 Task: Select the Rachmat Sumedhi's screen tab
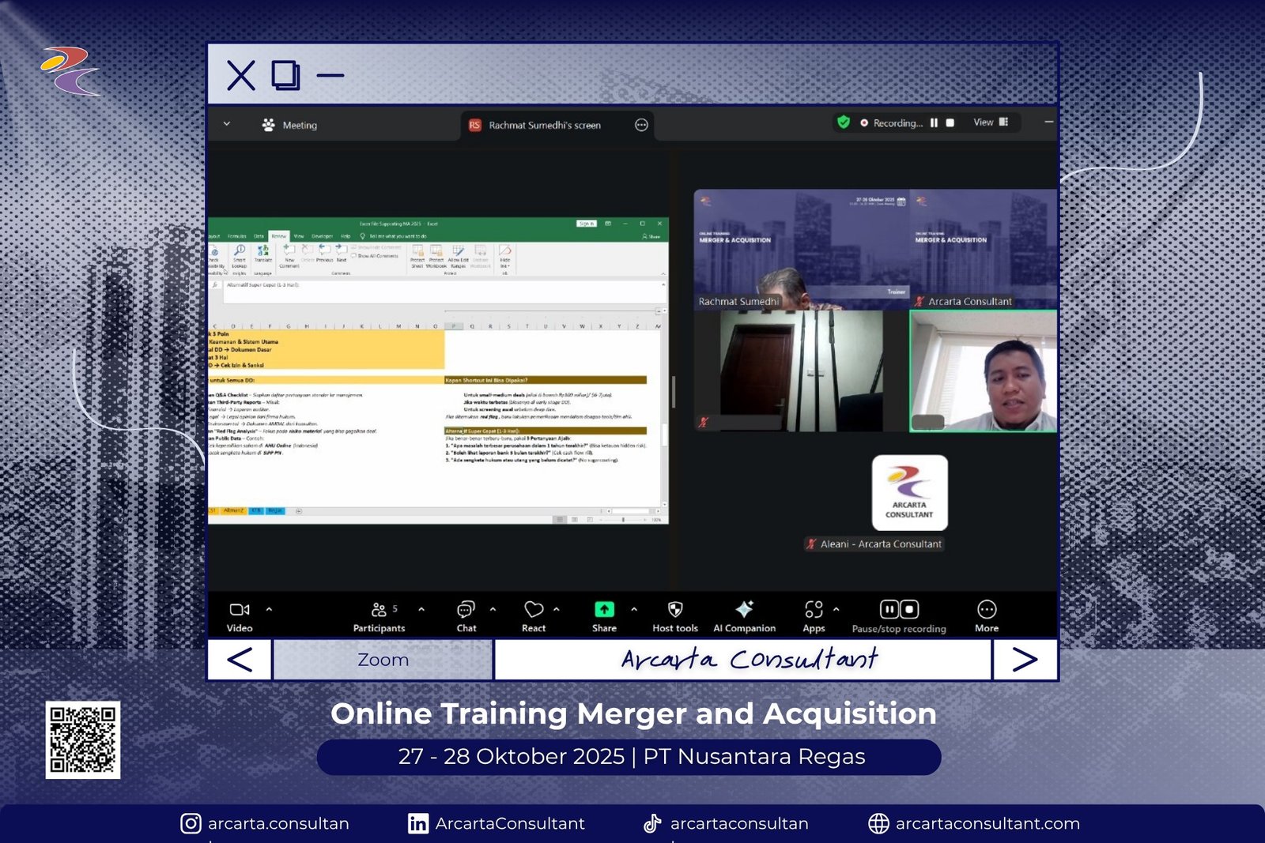pyautogui.click(x=544, y=126)
